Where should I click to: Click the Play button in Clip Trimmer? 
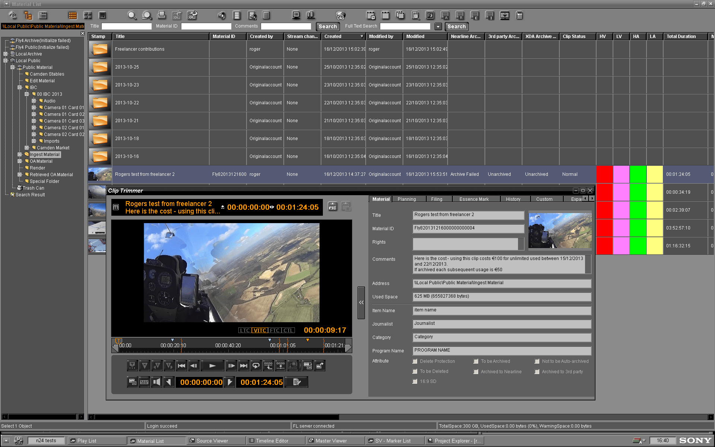click(212, 366)
